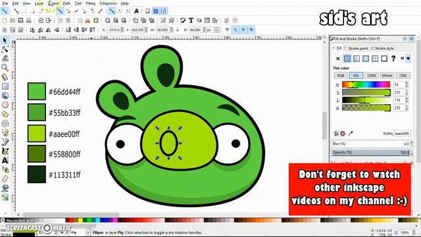Set No paint (X) fill
The image size is (421, 237).
[x=337, y=59]
